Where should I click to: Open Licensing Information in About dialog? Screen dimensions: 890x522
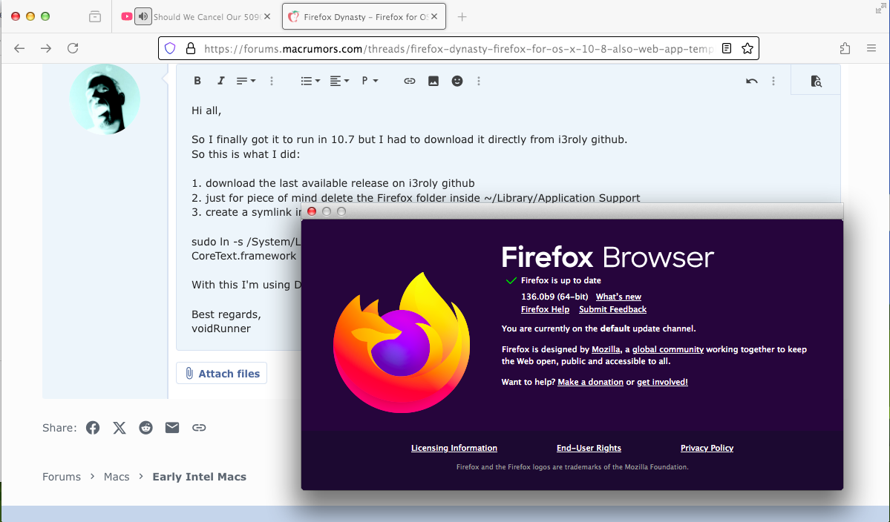point(454,448)
